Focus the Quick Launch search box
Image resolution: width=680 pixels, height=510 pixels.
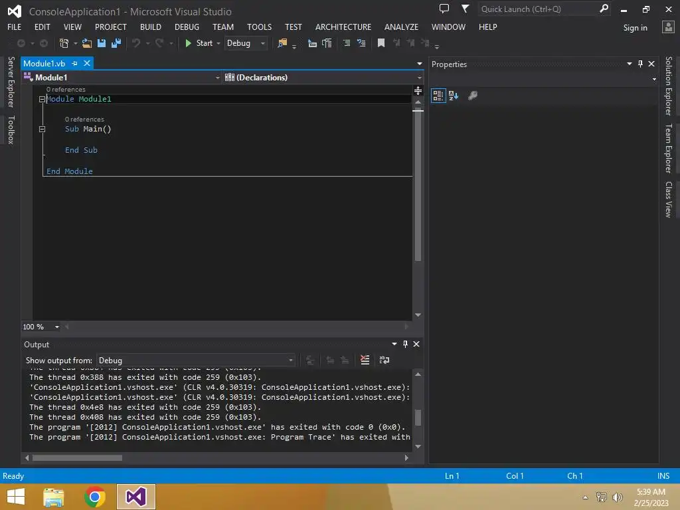tap(544, 9)
